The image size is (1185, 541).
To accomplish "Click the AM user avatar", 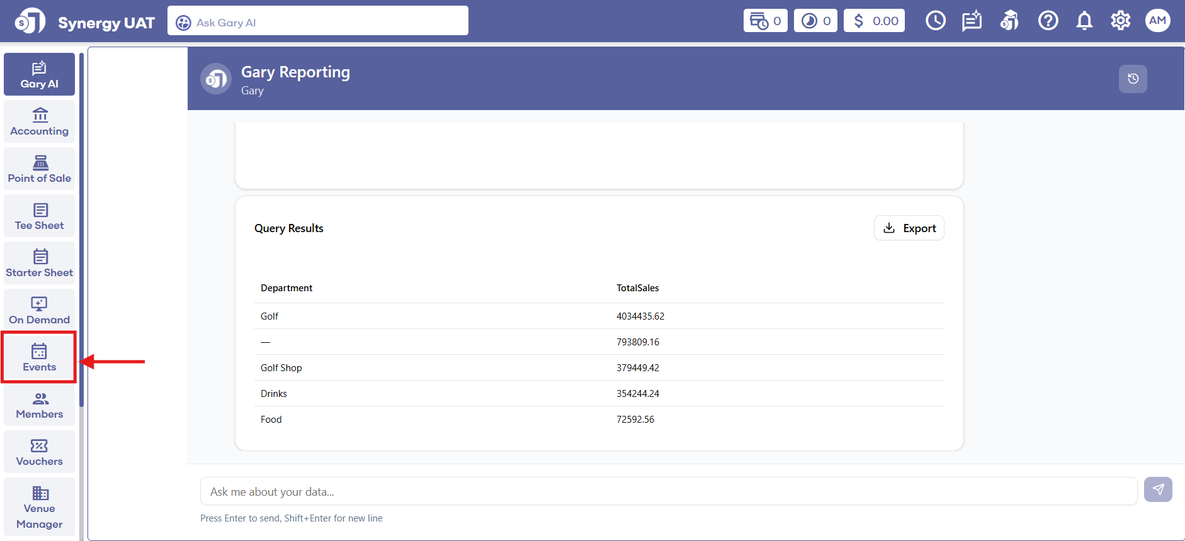I will tap(1157, 21).
